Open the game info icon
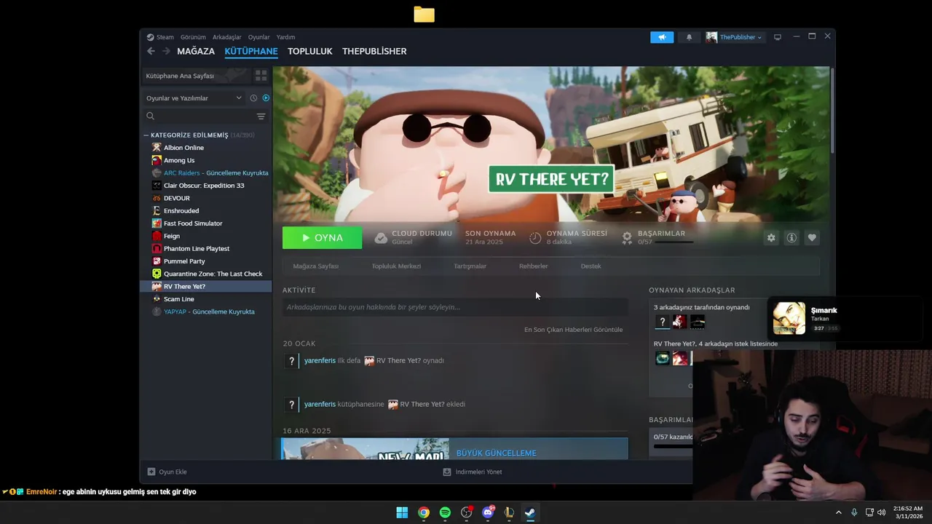Viewport: 932px width, 524px height. (791, 238)
